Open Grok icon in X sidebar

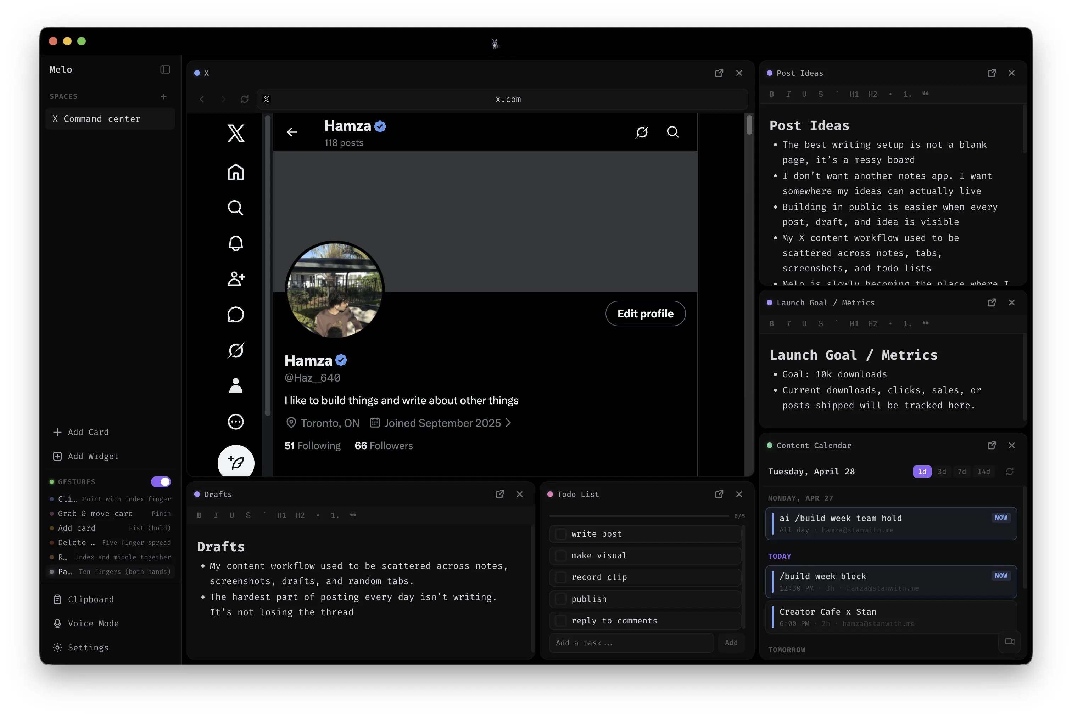point(236,350)
